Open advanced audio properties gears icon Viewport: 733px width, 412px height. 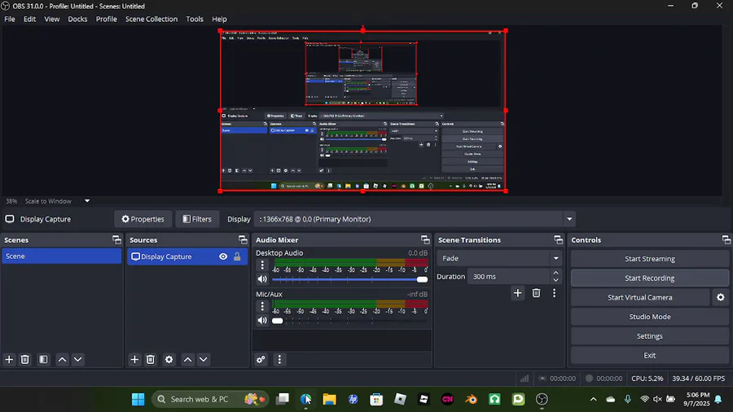coord(261,359)
